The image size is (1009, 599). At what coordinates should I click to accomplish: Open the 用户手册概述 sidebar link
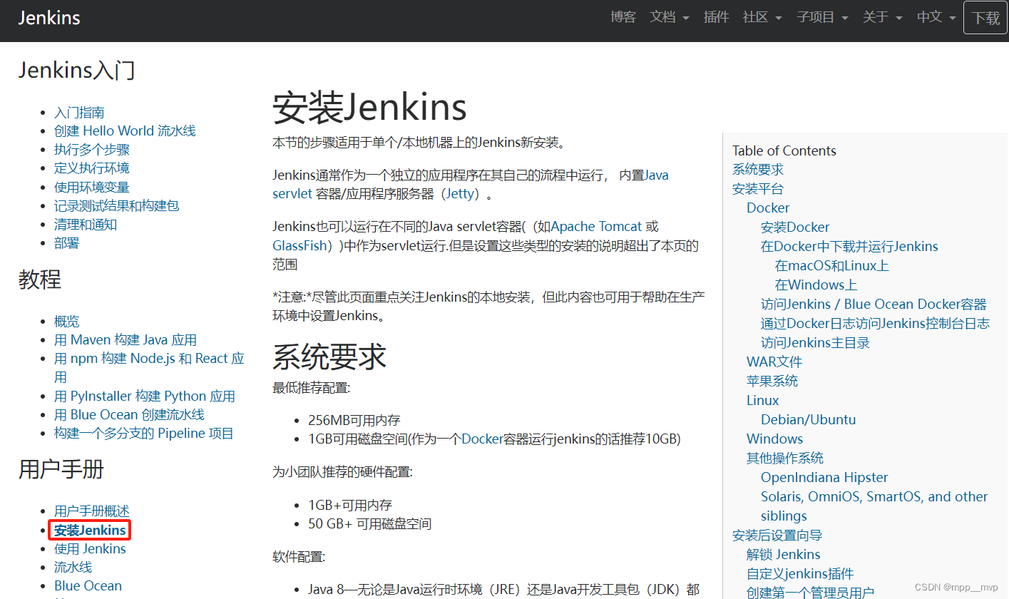pos(92,511)
